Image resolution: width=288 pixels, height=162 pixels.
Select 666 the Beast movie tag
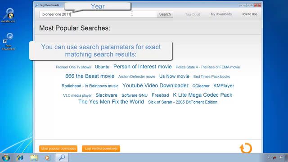coord(90,76)
